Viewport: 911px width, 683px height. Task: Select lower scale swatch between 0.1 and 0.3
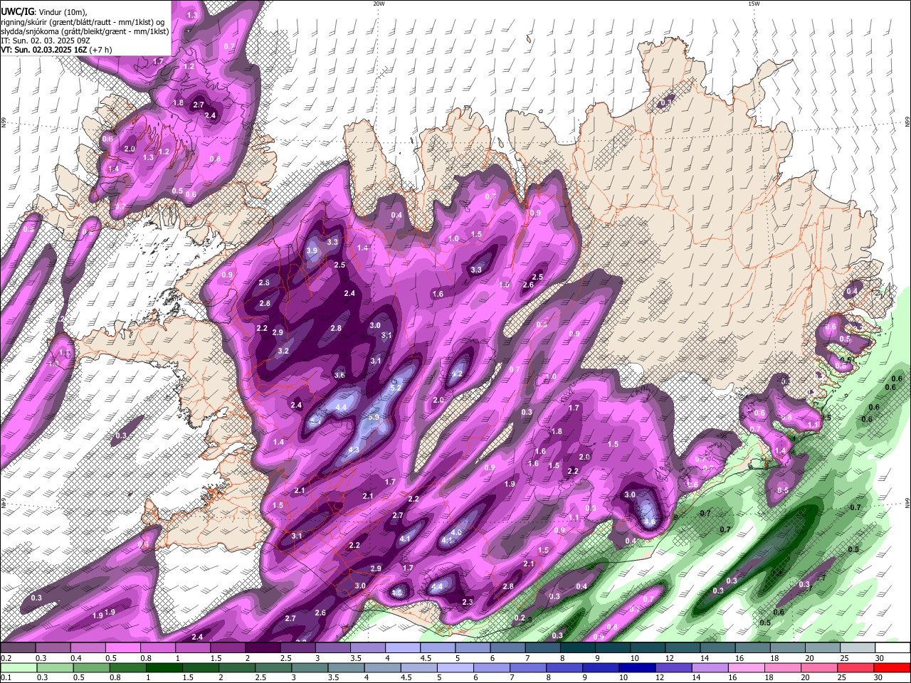click(x=18, y=667)
